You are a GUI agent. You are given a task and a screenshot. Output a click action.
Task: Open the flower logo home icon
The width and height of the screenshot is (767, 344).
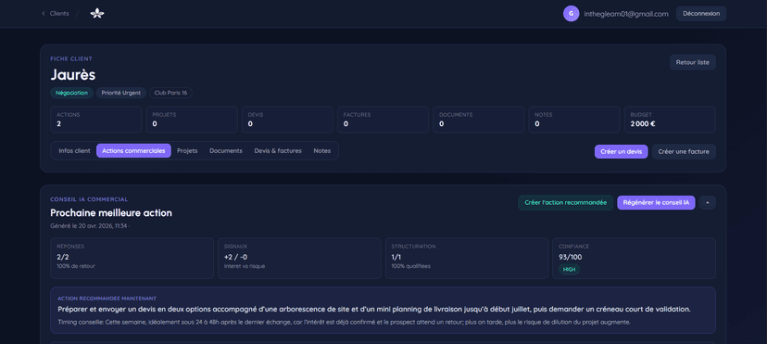click(97, 14)
